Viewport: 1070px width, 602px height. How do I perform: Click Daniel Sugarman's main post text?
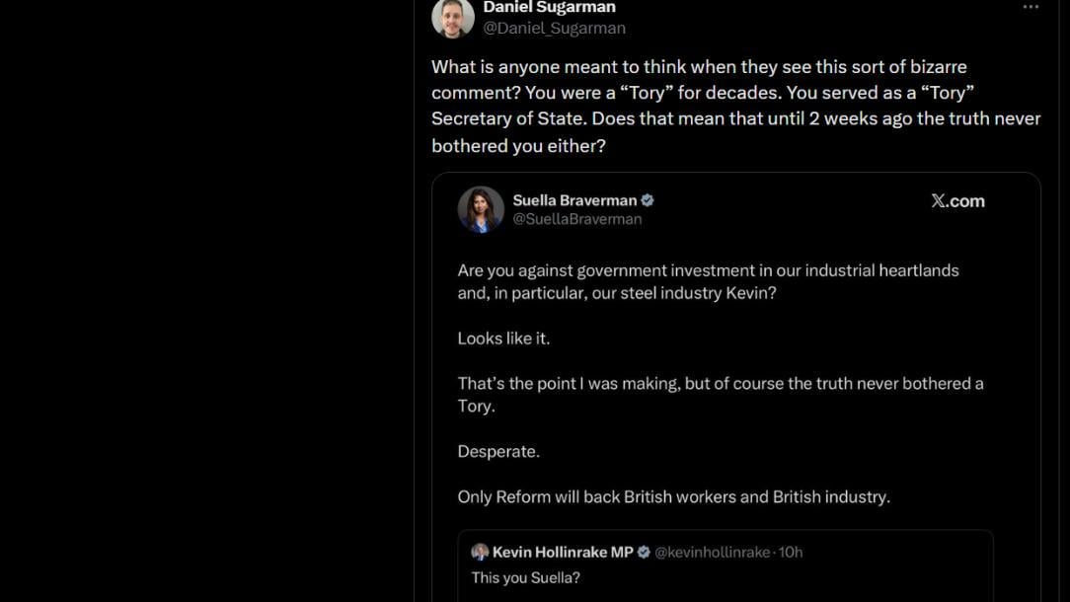click(x=735, y=106)
